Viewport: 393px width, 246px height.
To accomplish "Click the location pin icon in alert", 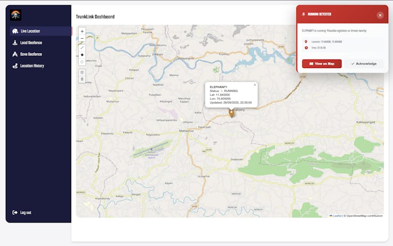I will [306, 41].
